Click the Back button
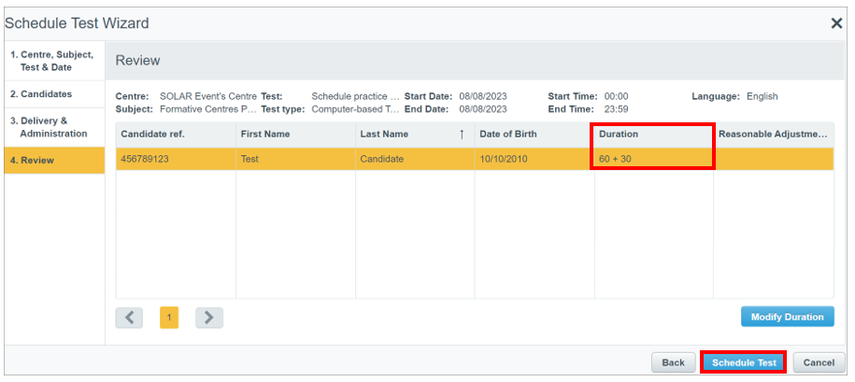855x382 pixels. [673, 362]
